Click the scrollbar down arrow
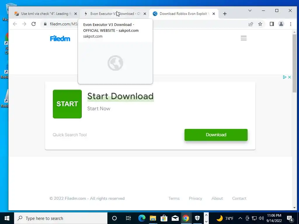The image size is (299, 224). 295,208
